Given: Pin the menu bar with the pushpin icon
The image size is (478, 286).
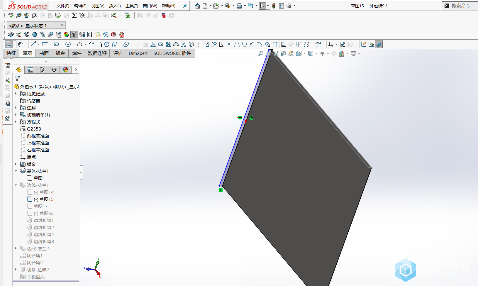Looking at the screenshot, I should pos(185,6).
